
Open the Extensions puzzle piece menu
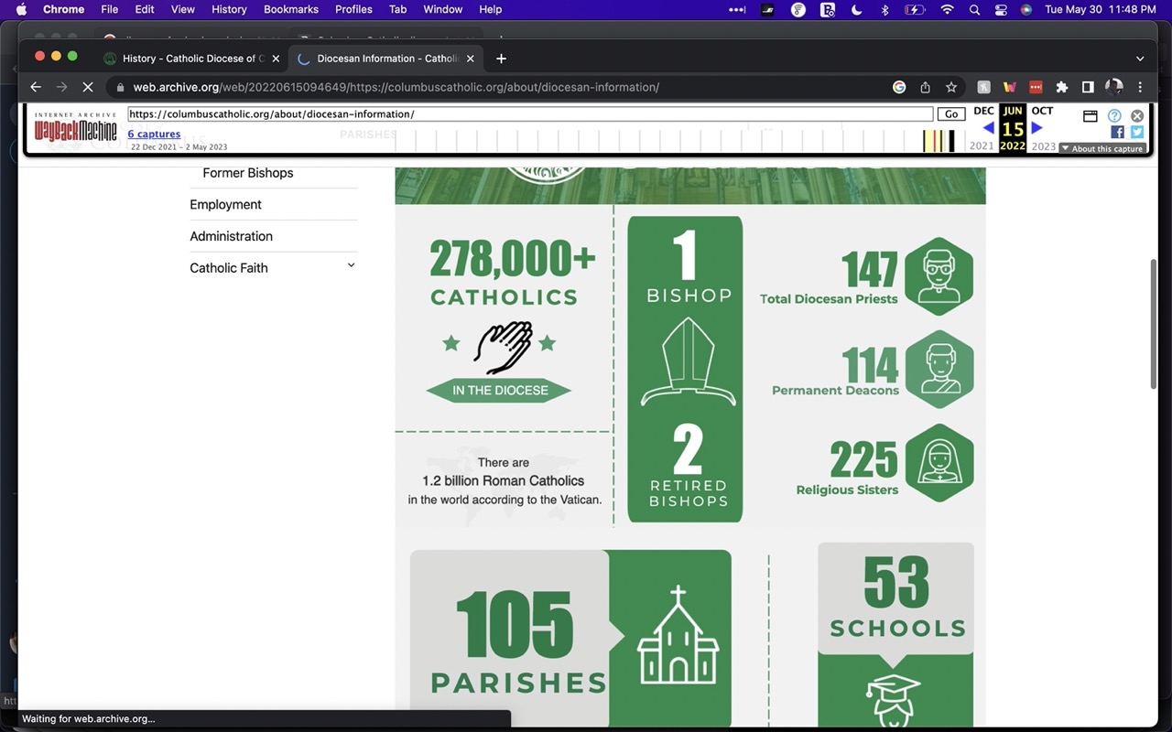click(1062, 87)
